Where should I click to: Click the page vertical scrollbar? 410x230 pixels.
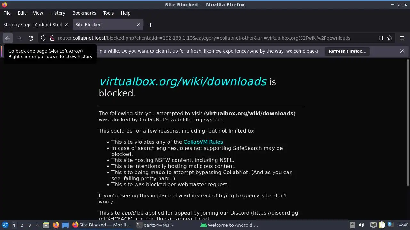[x=408, y=122]
